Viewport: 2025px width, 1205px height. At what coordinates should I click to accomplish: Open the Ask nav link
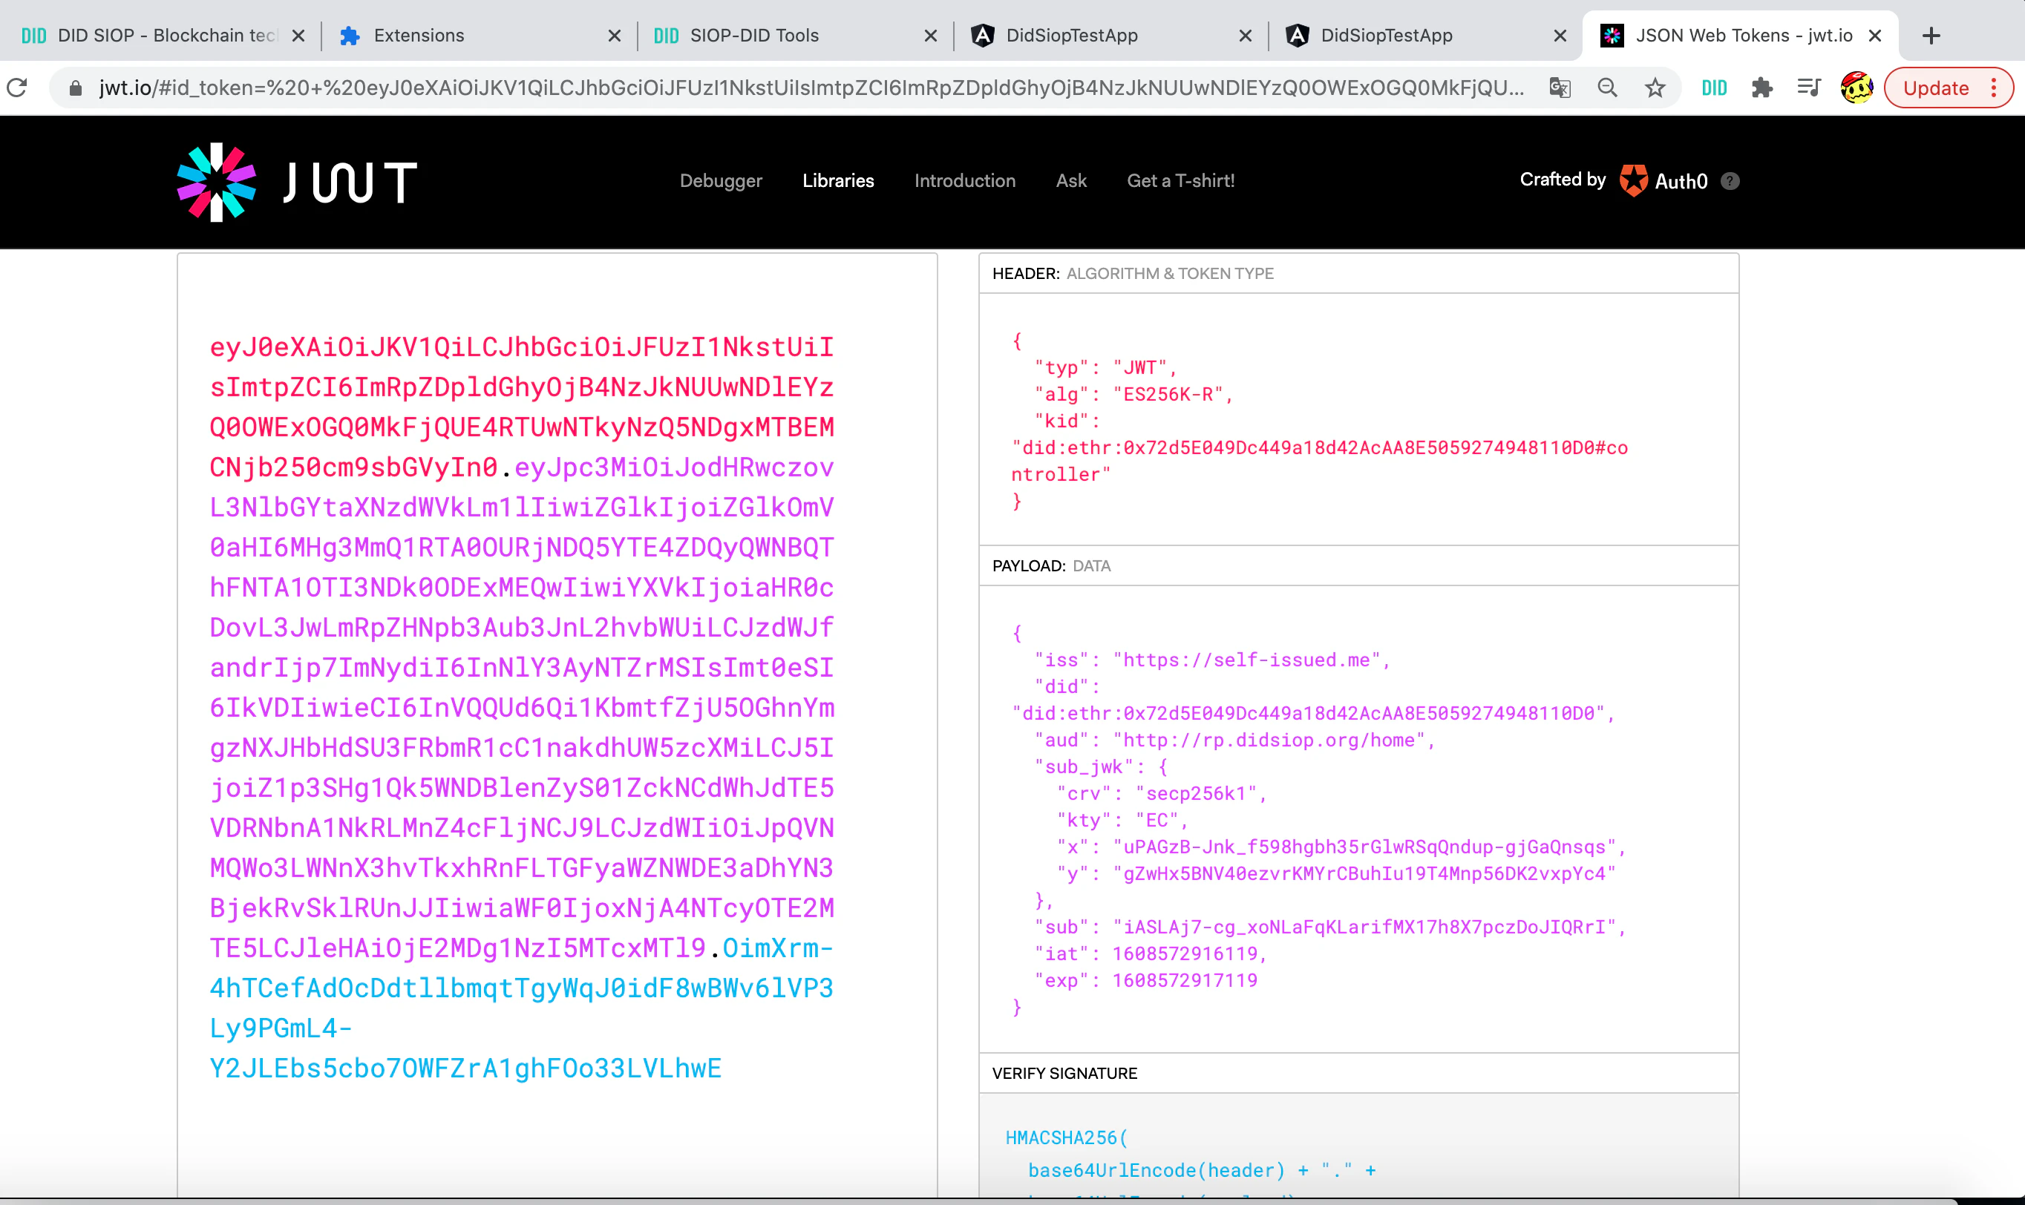pos(1070,180)
